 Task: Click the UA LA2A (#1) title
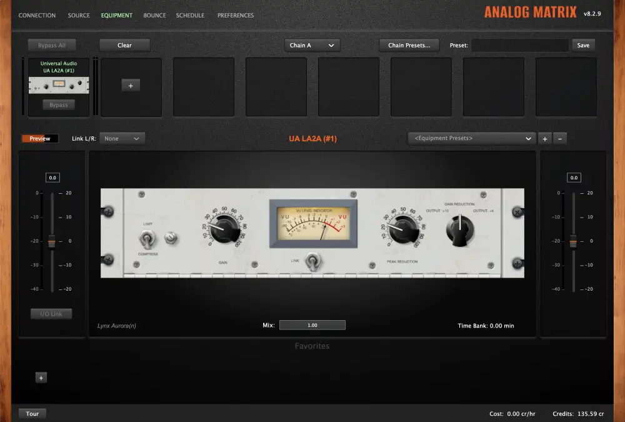313,138
